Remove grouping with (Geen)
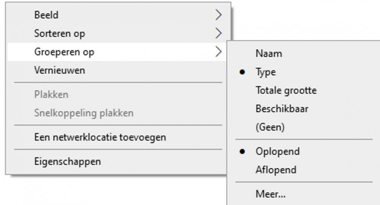Screen dimensions: 380x205 (270, 127)
